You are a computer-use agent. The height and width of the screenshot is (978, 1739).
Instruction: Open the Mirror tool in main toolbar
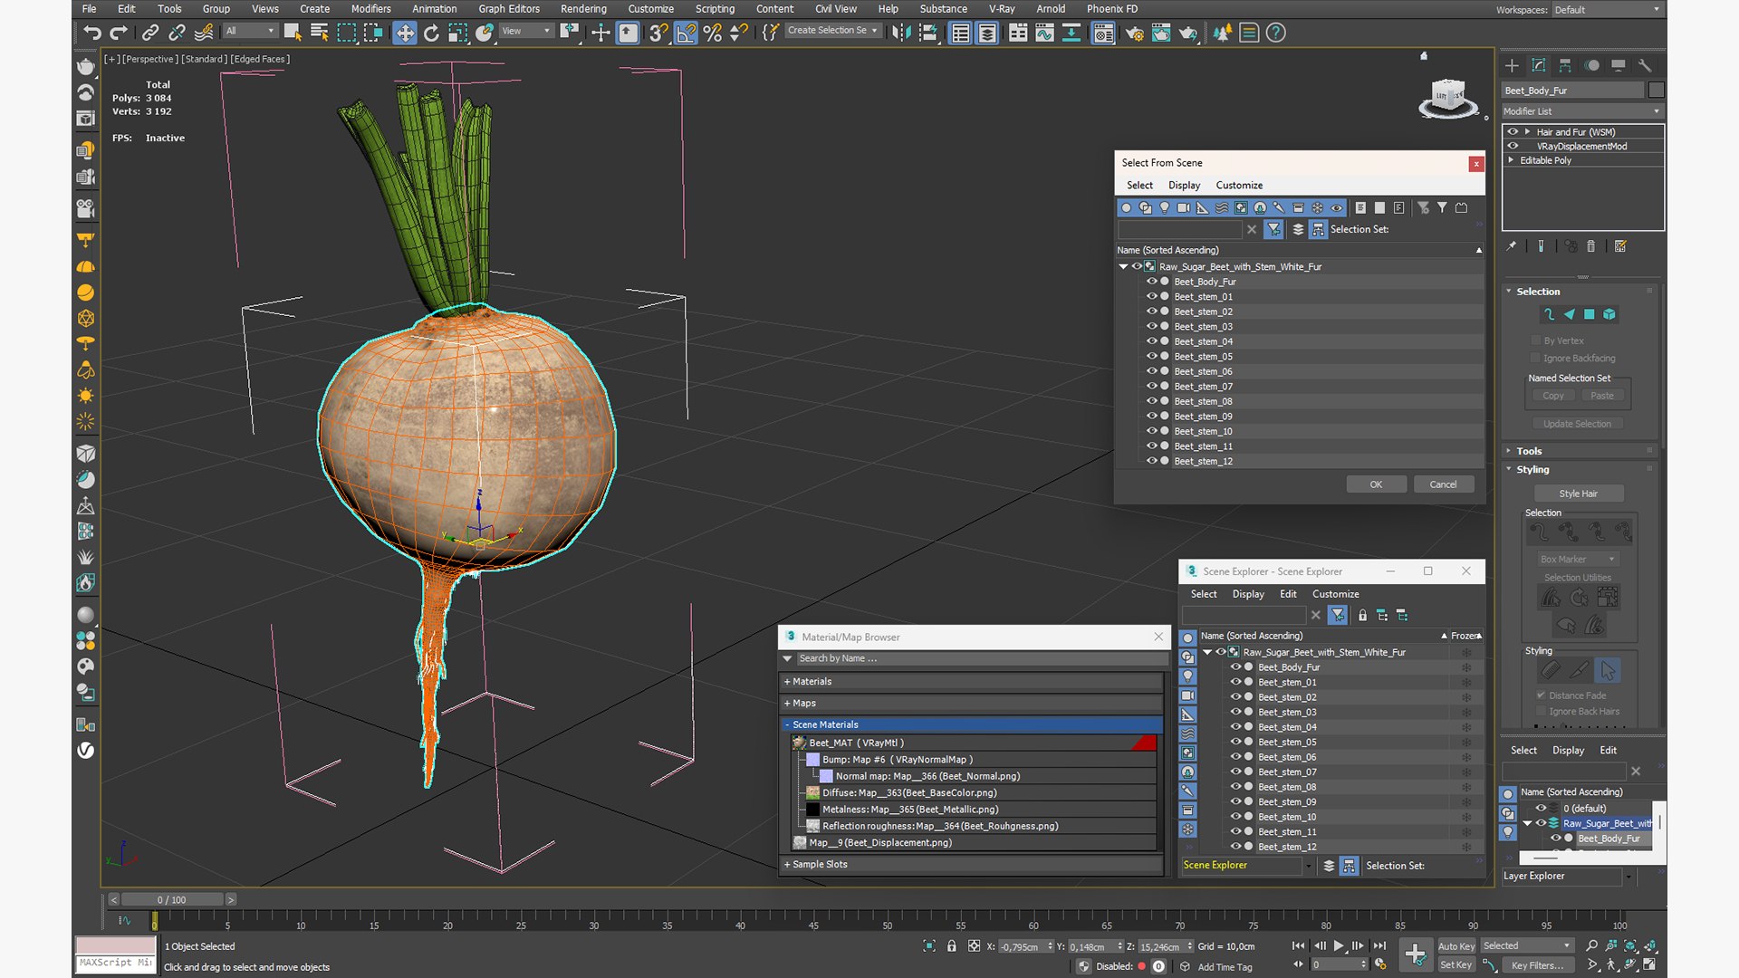pyautogui.click(x=900, y=34)
